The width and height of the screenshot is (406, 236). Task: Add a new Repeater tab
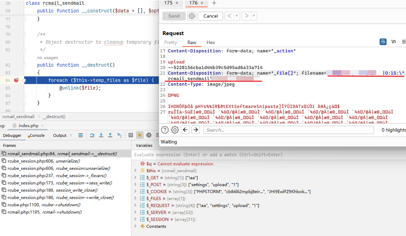coord(214,3)
